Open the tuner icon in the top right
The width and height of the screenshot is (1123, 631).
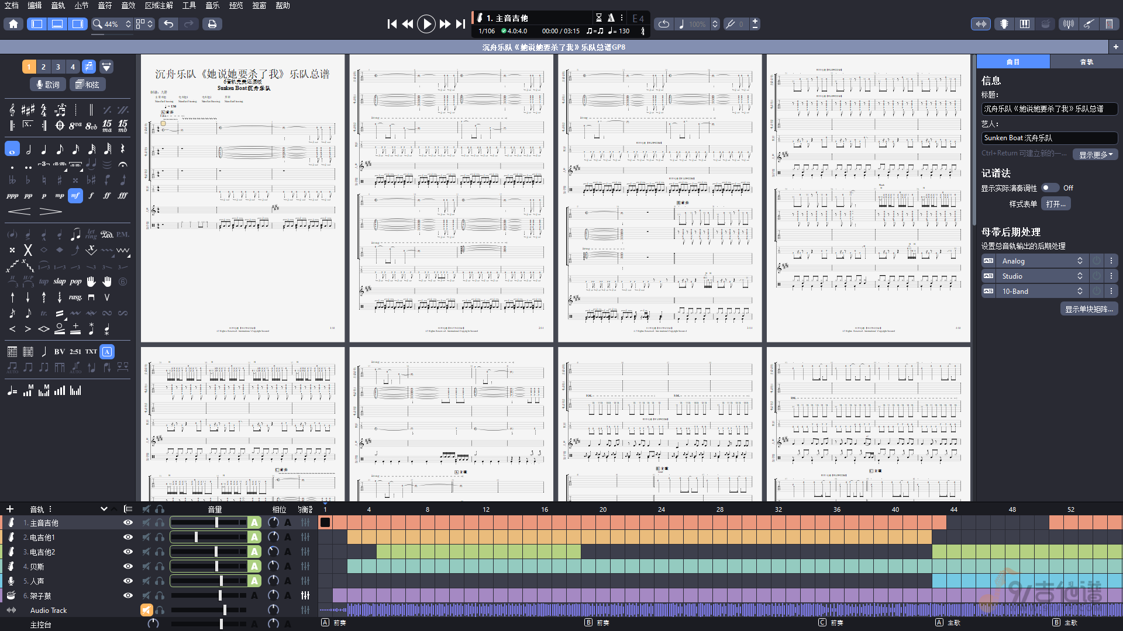[1069, 24]
